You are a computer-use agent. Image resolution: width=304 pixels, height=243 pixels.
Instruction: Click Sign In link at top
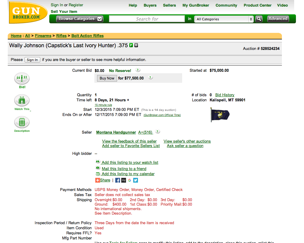coord(57,5)
